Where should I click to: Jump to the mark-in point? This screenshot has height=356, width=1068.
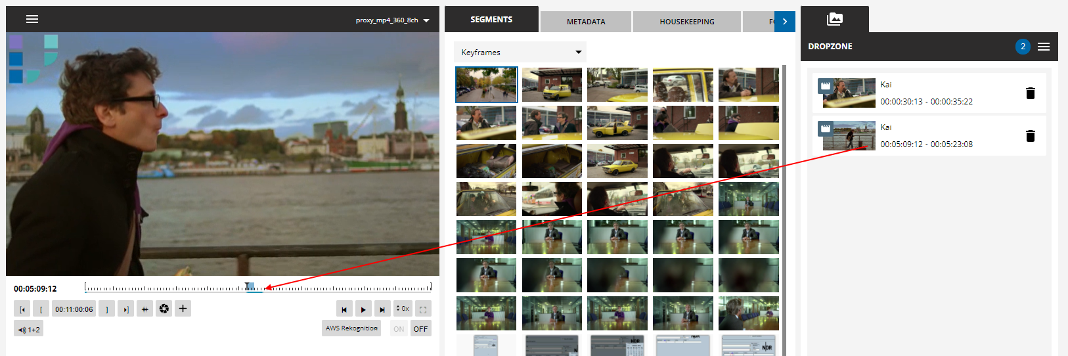pos(22,309)
